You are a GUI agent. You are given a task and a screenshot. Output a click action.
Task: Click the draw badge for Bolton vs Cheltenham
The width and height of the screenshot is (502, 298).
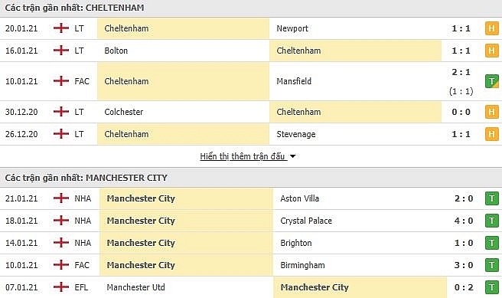click(492, 51)
